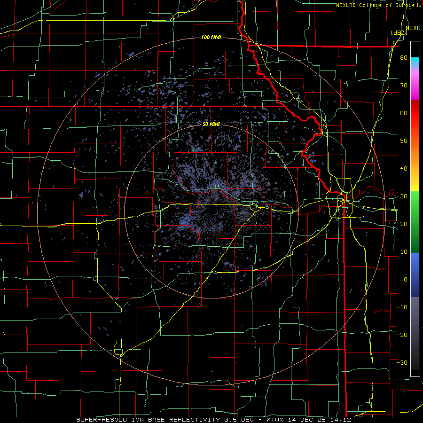The width and height of the screenshot is (423, 423).
Task: Click the NEXR label above color scale
Action: 413,28
